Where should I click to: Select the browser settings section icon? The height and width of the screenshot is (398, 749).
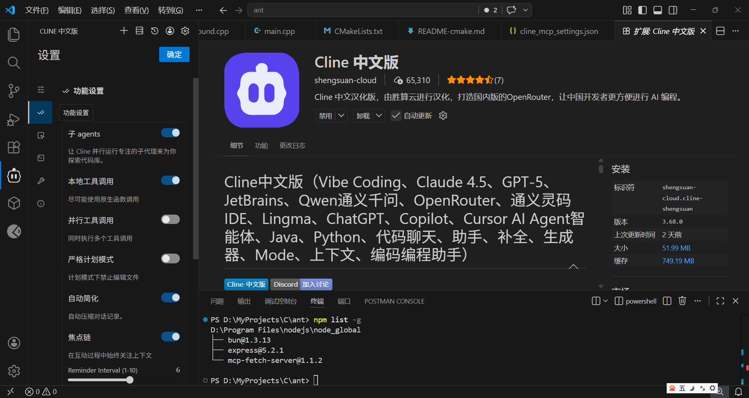pyautogui.click(x=41, y=135)
